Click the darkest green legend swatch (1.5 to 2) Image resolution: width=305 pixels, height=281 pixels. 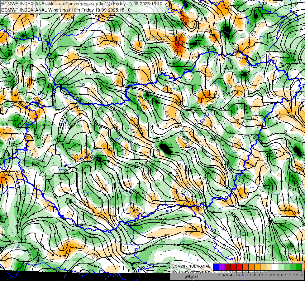(299, 267)
